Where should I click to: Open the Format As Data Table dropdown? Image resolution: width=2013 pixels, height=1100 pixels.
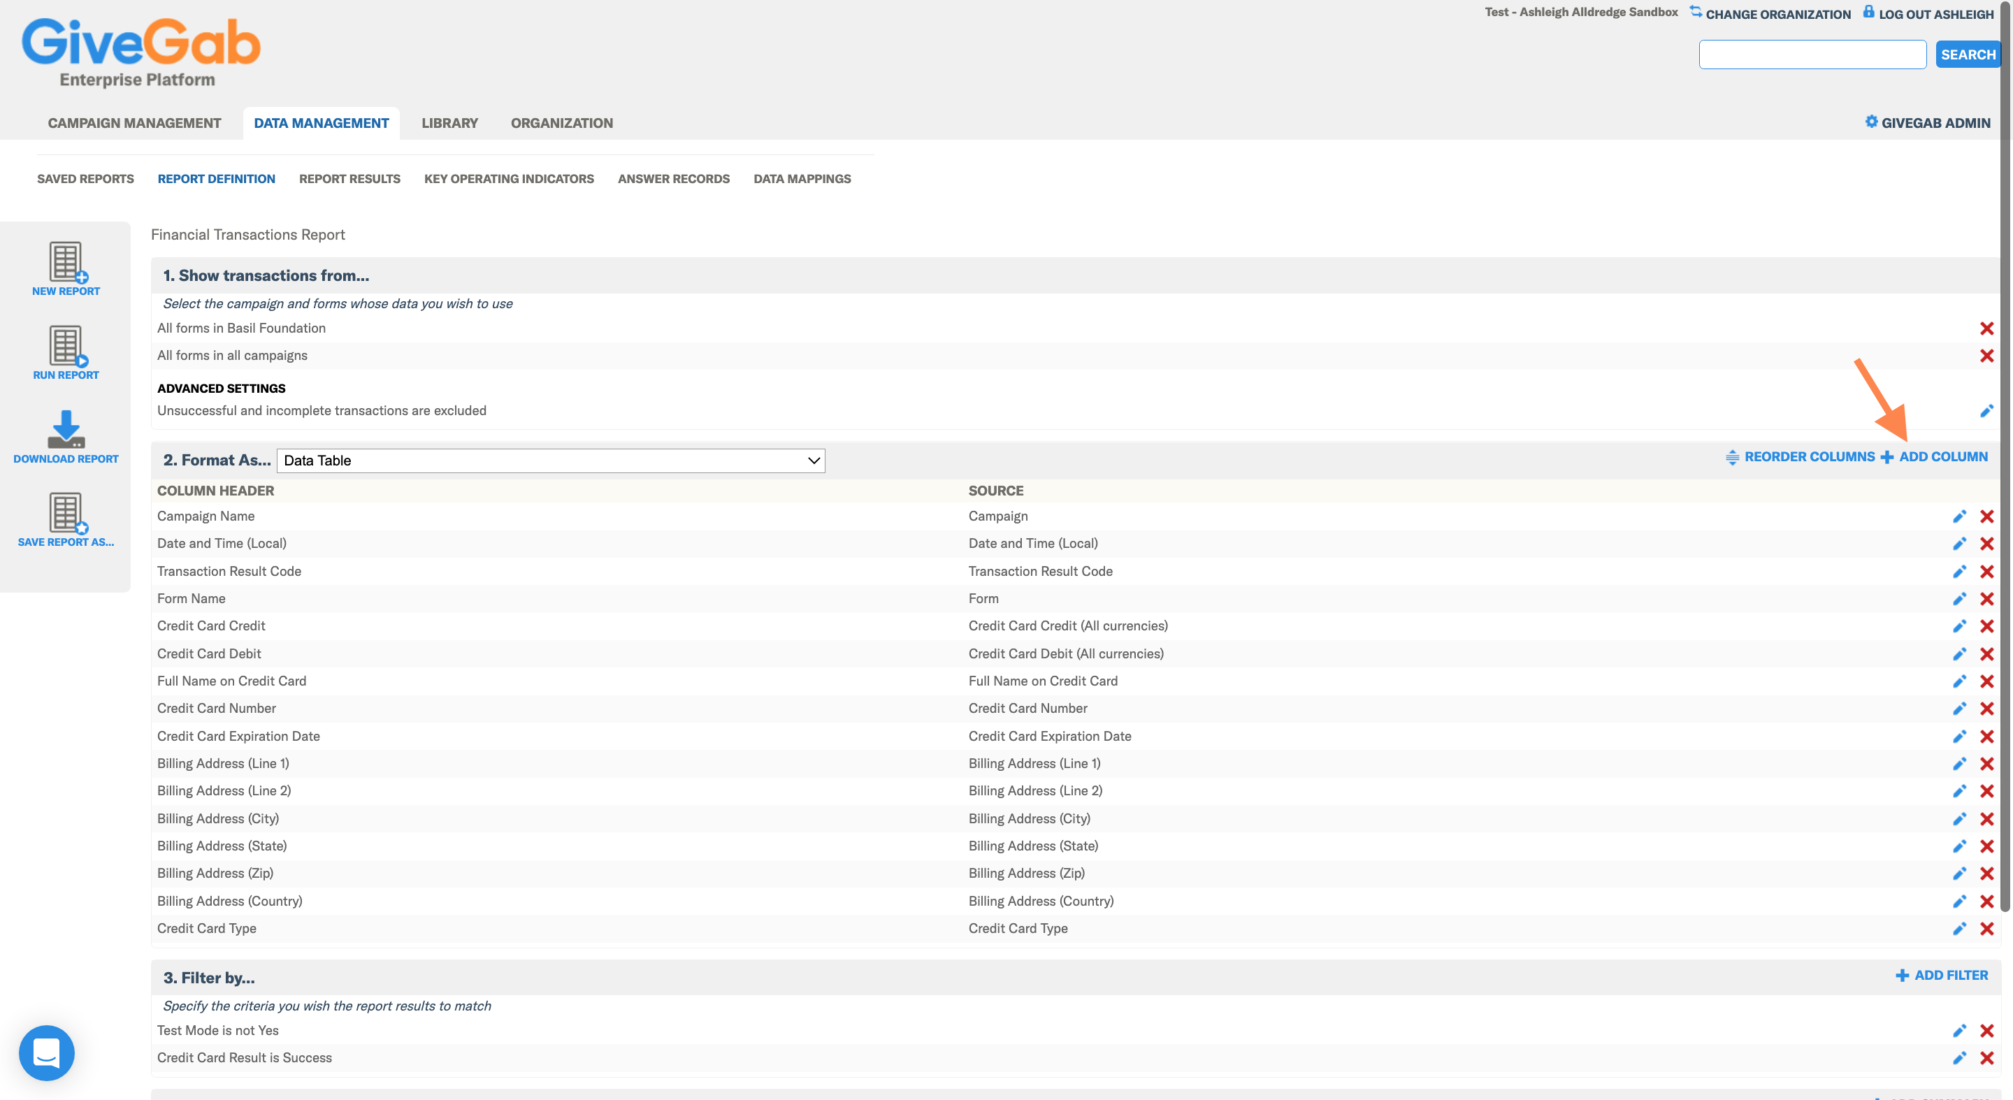[551, 460]
